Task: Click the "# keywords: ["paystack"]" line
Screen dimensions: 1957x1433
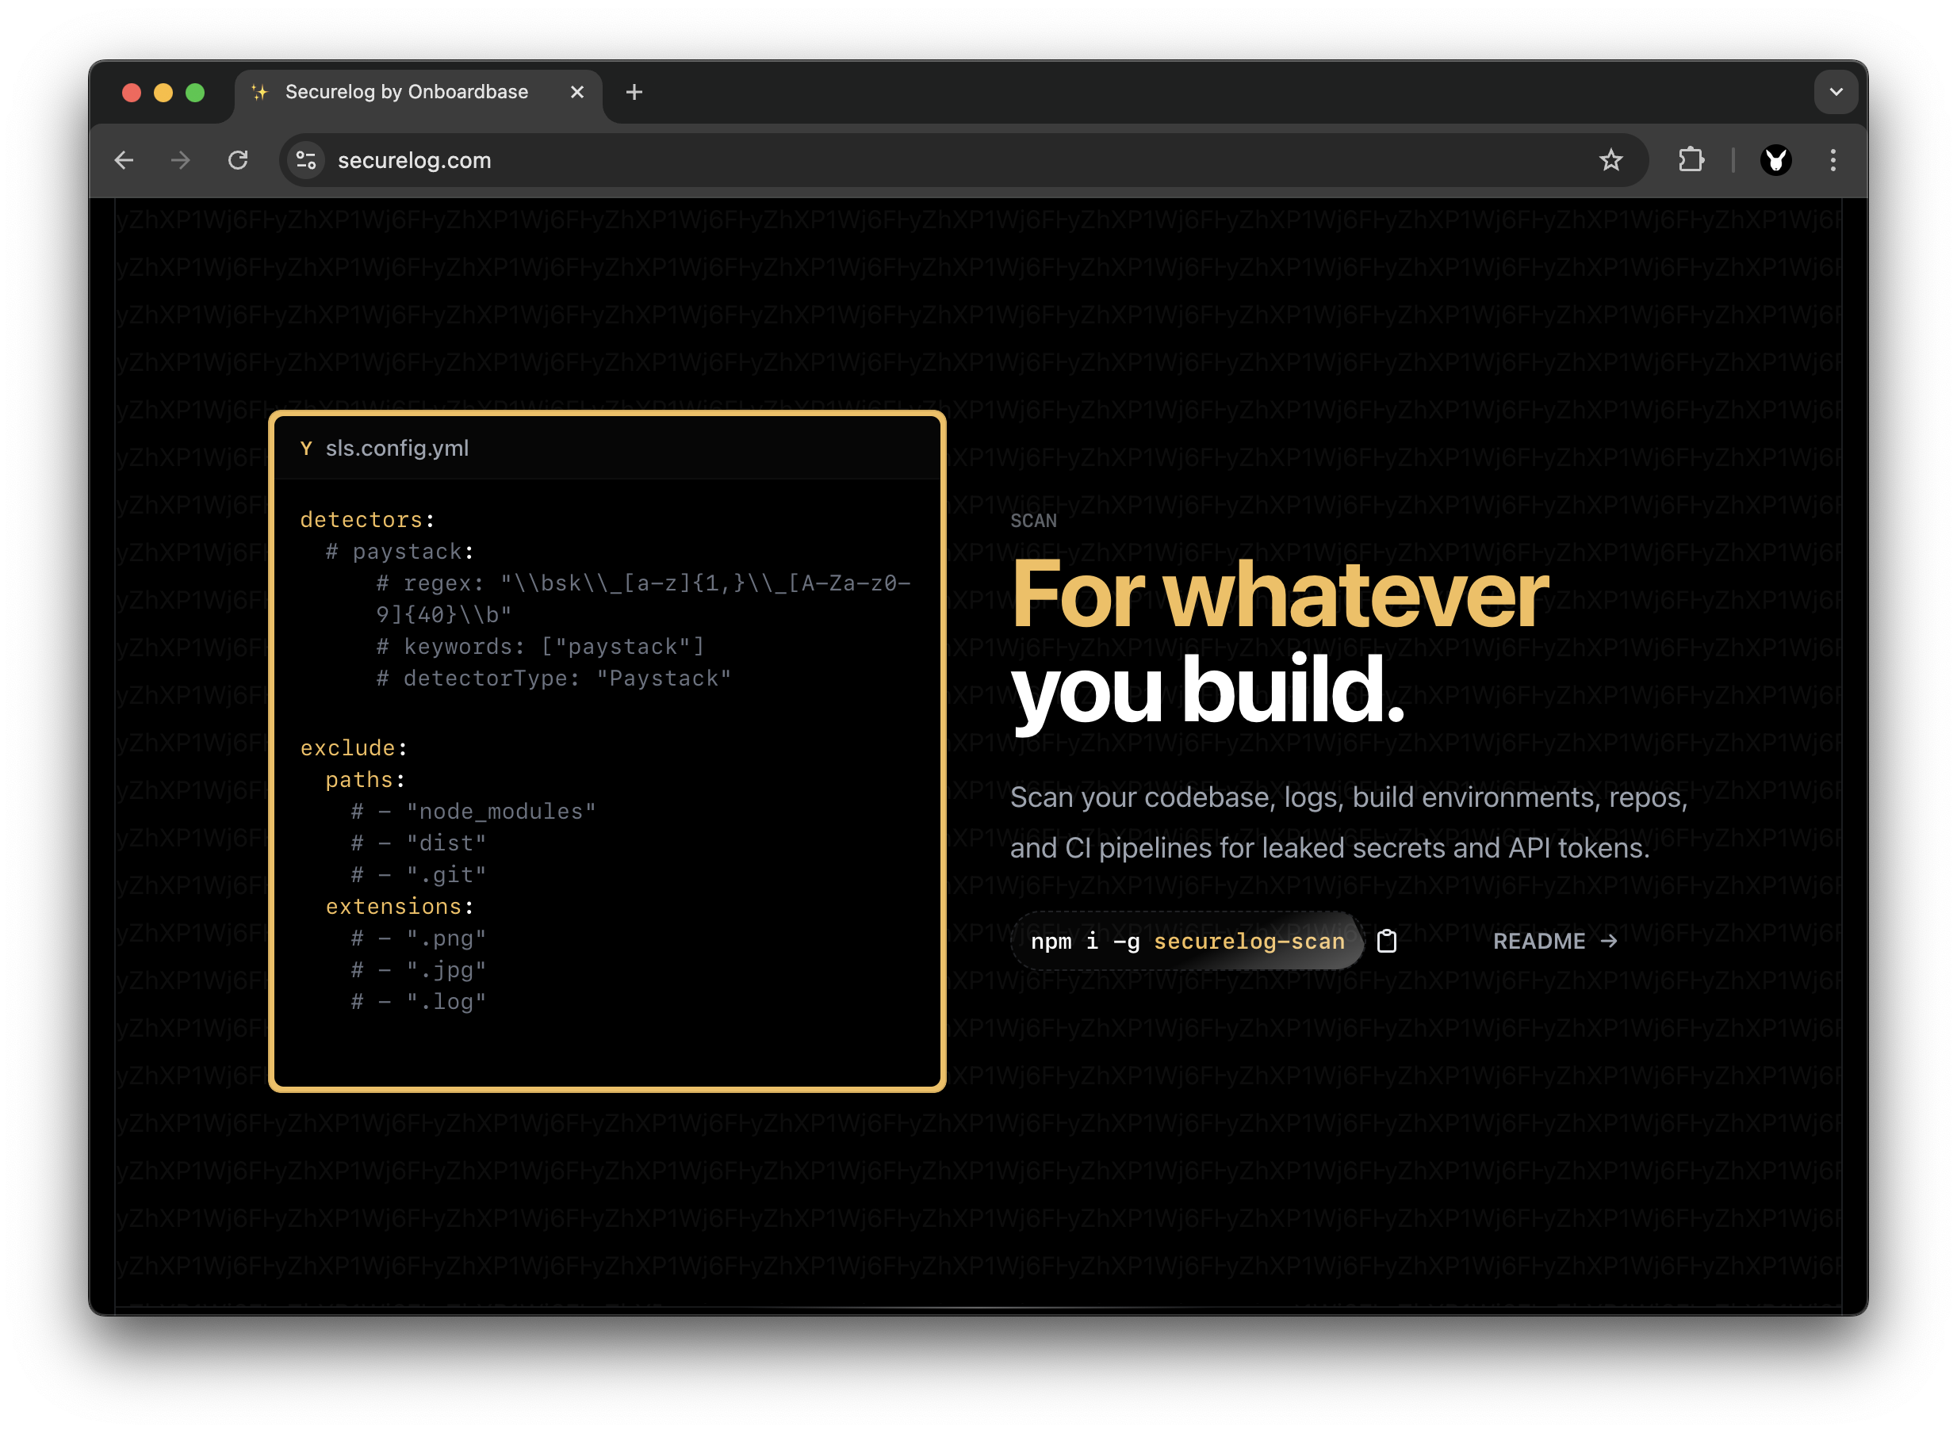Action: click(540, 647)
